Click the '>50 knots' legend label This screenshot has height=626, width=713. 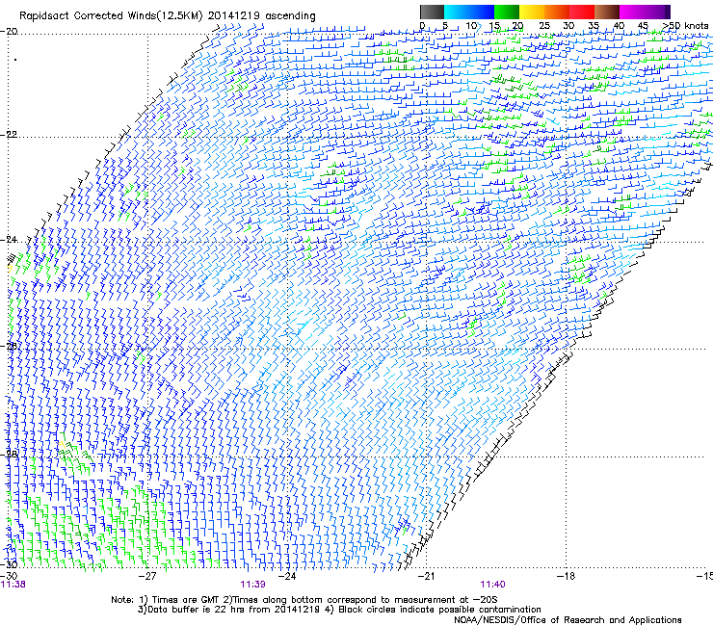(x=685, y=26)
